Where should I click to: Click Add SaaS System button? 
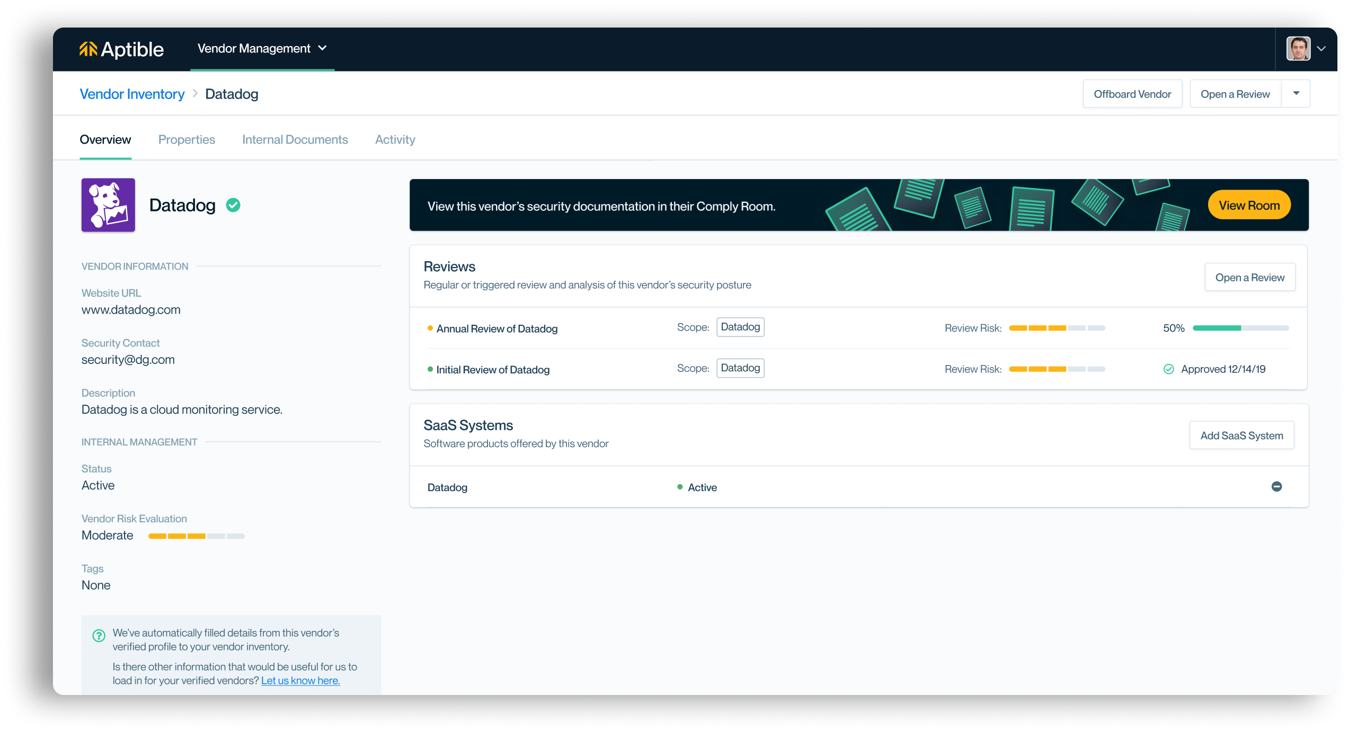pyautogui.click(x=1241, y=435)
